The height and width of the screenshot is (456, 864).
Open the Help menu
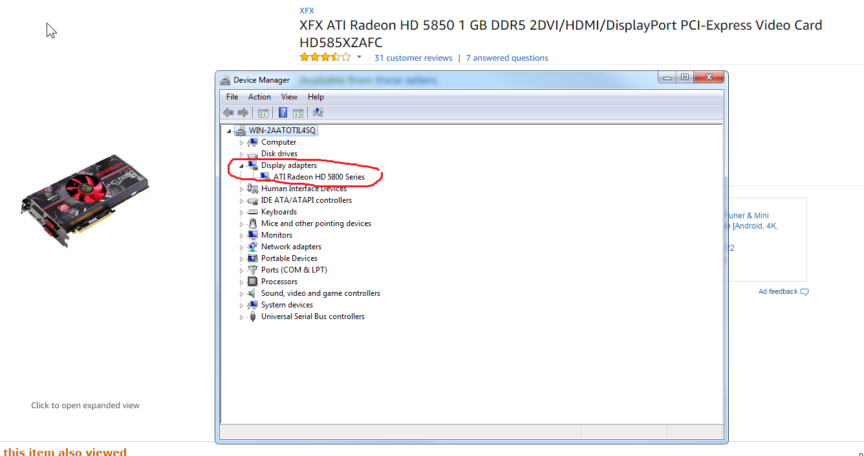click(x=316, y=97)
